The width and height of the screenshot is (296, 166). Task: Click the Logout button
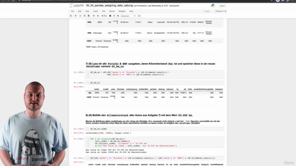coord(222,6)
